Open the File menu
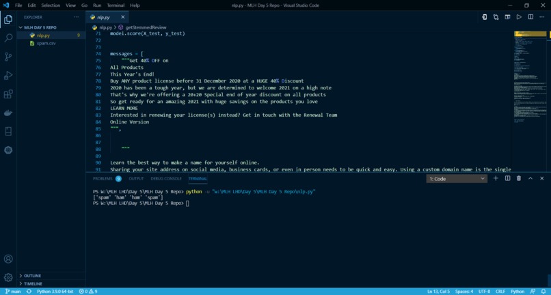The width and height of the screenshot is (551, 295). pos(18,5)
